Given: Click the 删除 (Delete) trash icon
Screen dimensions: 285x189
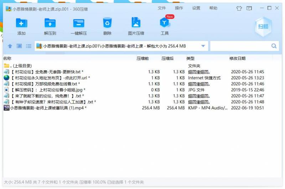Looking at the screenshot, I should 107,23.
